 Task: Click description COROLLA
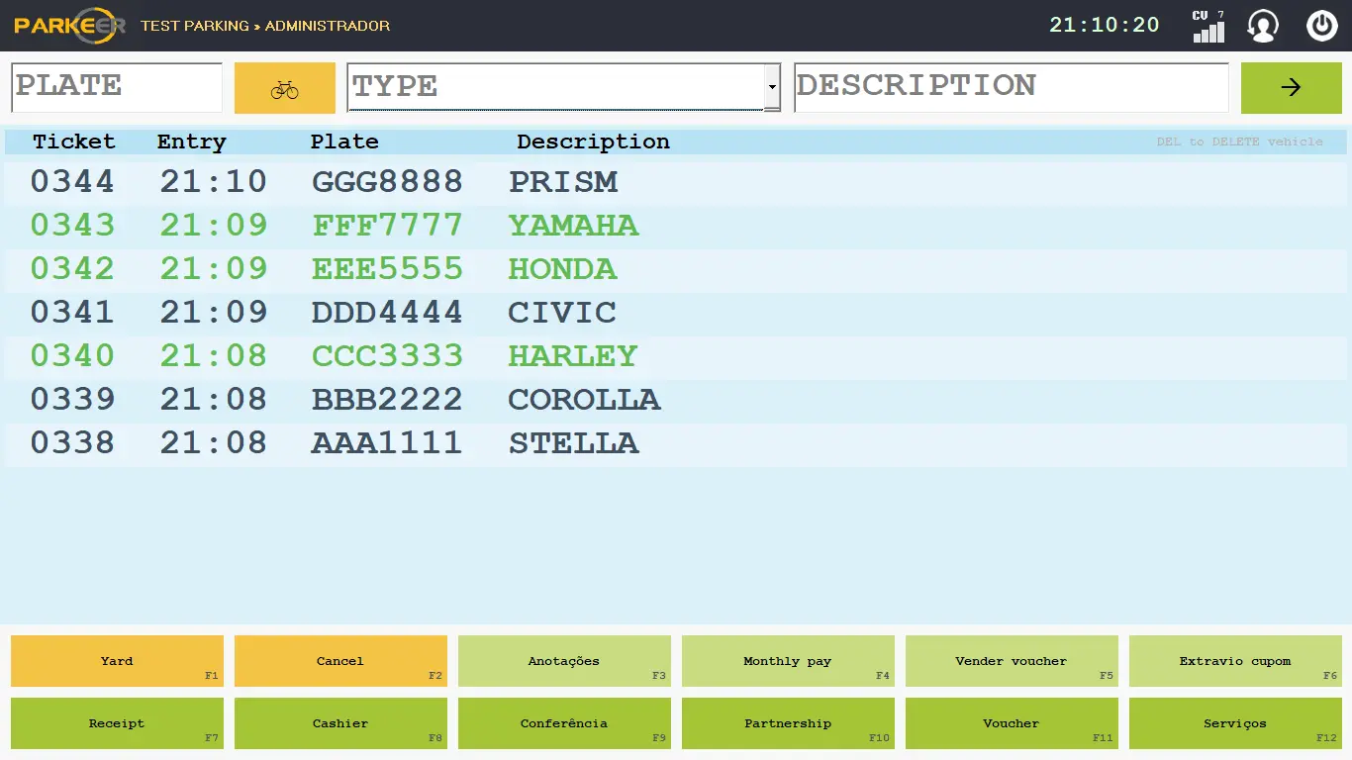[x=584, y=400]
